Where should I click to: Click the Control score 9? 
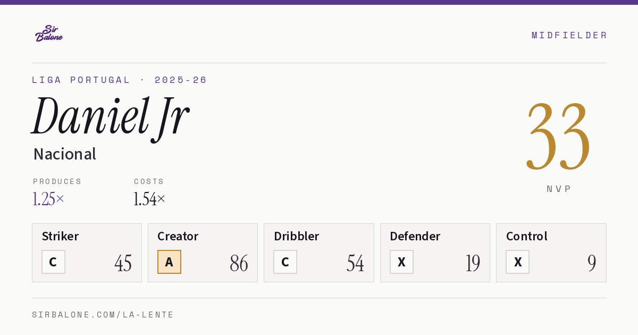point(592,263)
